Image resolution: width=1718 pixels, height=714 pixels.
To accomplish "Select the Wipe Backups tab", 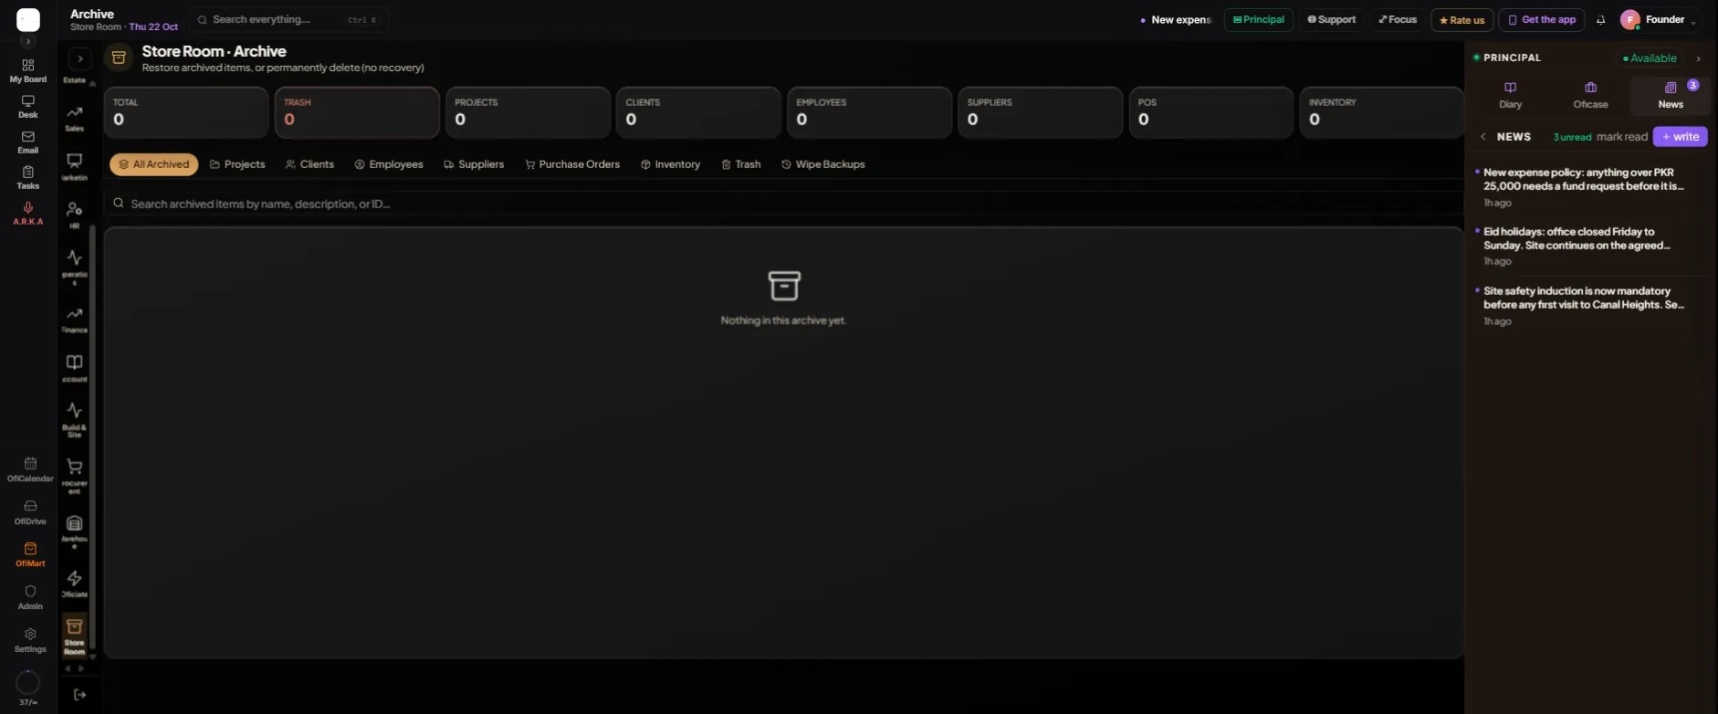I will pyautogui.click(x=823, y=164).
